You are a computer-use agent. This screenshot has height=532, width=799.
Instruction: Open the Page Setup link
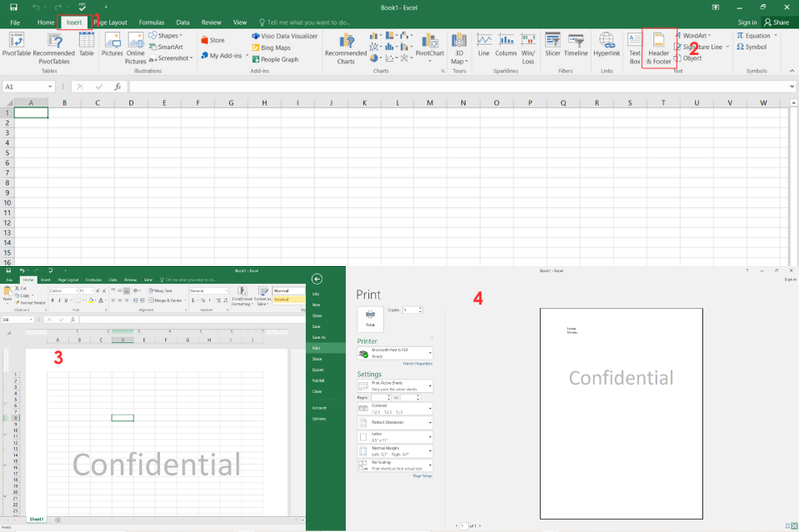[422, 474]
